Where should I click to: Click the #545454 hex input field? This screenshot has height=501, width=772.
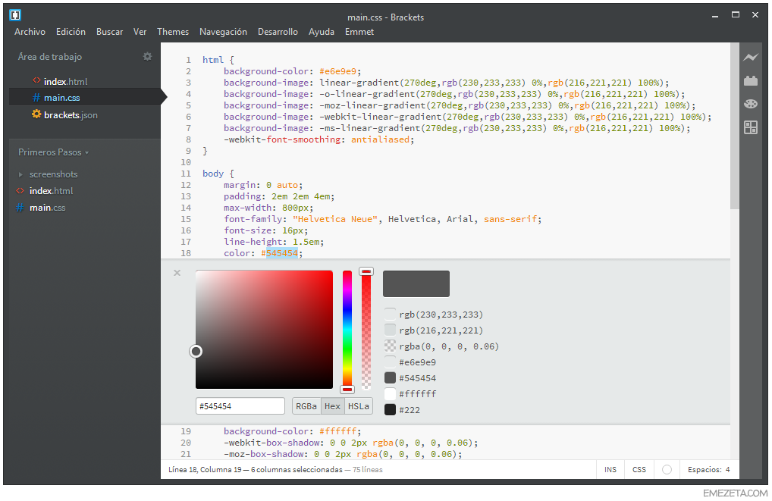pos(240,406)
